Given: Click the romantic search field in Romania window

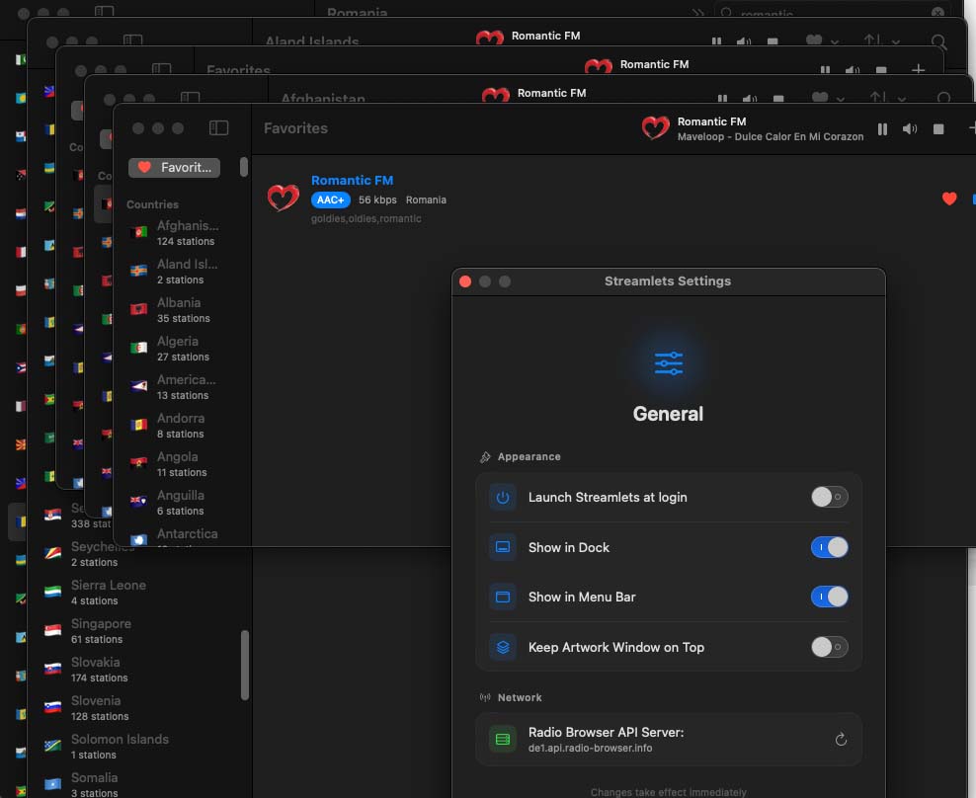Looking at the screenshot, I should pyautogui.click(x=832, y=12).
